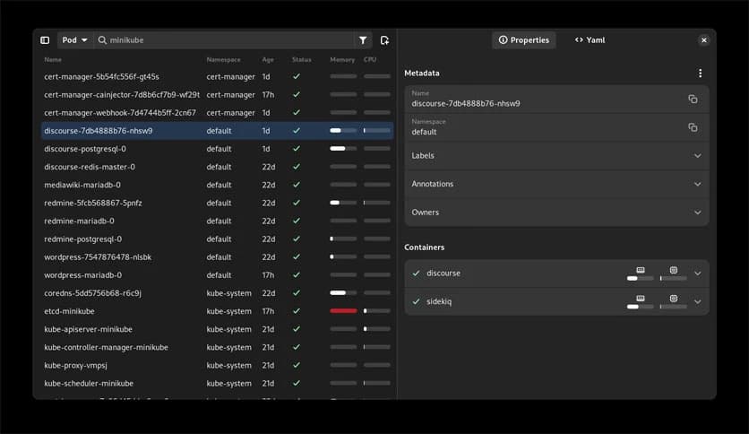Copy the pod name discourse-7db4888b76-nhsw9
This screenshot has height=434, width=749.
tap(693, 99)
